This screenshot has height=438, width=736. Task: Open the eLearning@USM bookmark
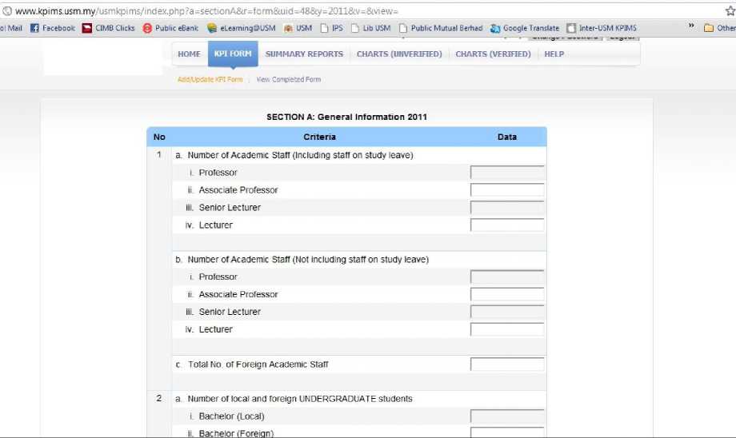click(x=241, y=28)
